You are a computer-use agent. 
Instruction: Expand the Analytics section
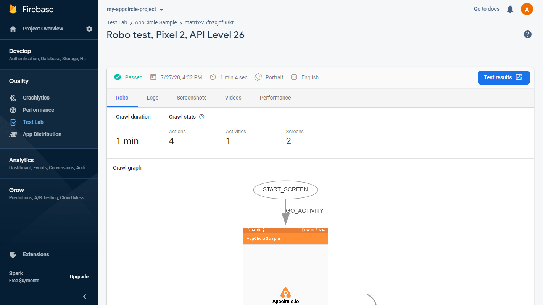tap(49, 164)
